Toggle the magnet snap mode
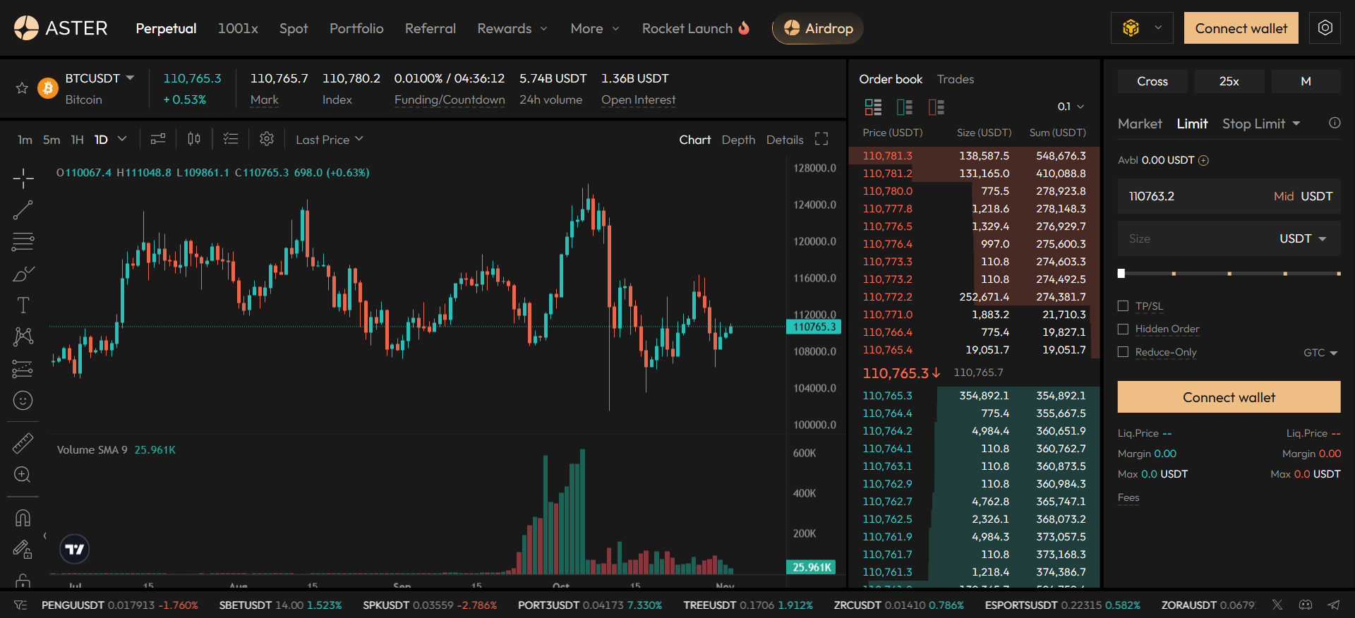Image resolution: width=1355 pixels, height=618 pixels. click(23, 519)
